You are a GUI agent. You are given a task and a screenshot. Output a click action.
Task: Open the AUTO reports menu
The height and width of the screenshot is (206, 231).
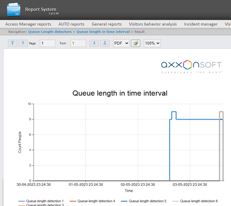click(x=71, y=24)
